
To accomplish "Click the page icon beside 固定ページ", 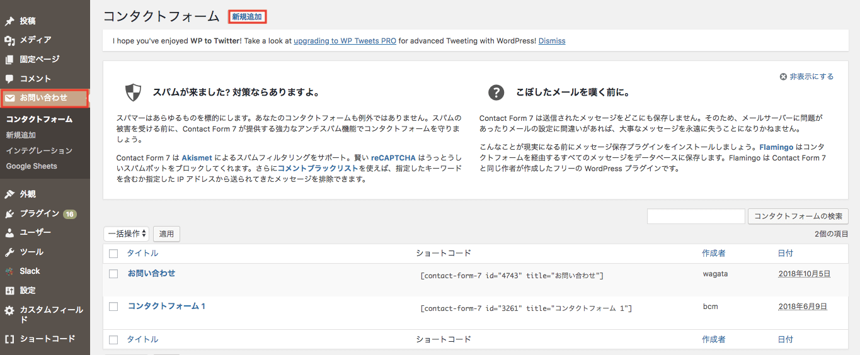I will coord(9,60).
